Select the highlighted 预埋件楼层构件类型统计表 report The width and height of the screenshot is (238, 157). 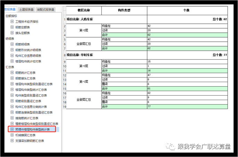point(33,129)
